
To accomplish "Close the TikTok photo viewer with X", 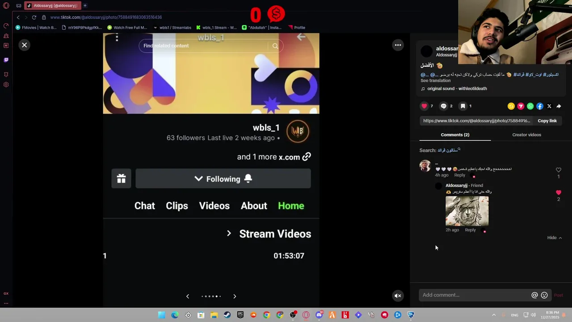I will pyautogui.click(x=25, y=45).
